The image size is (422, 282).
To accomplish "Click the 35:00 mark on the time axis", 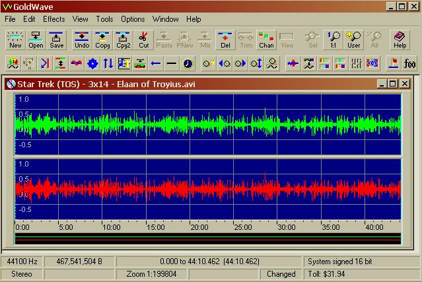I will (330, 227).
